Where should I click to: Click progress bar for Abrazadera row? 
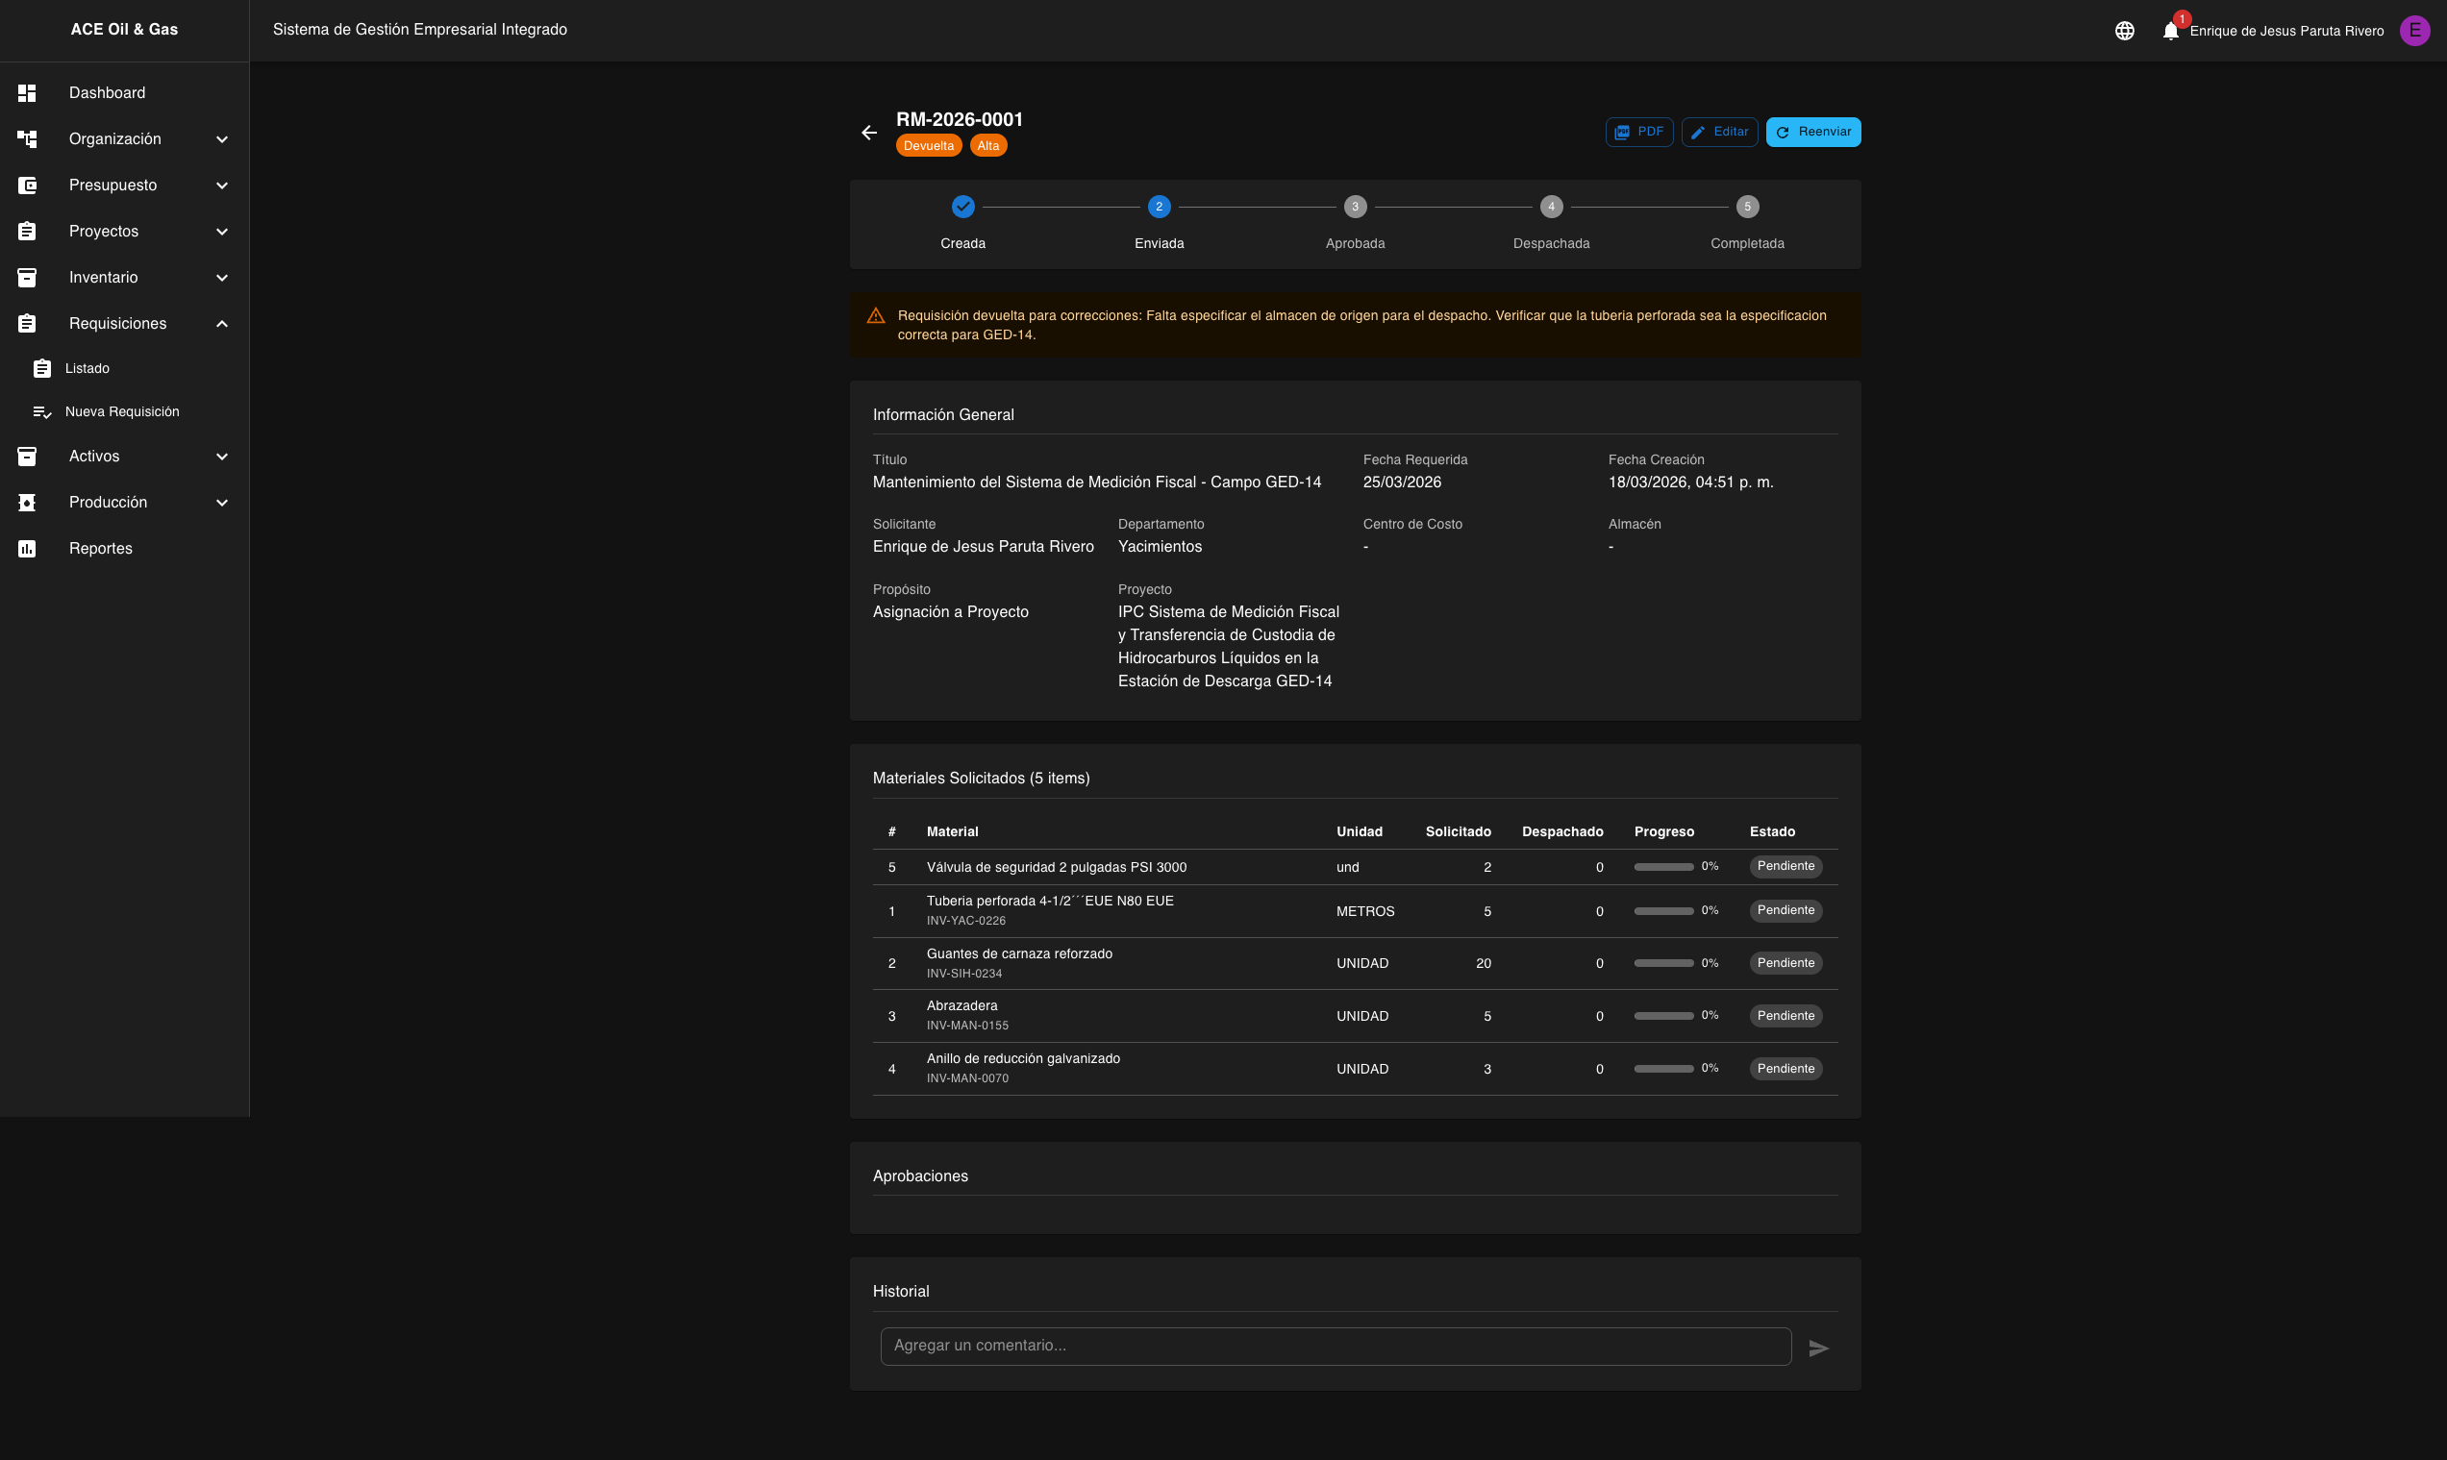tap(1662, 1015)
